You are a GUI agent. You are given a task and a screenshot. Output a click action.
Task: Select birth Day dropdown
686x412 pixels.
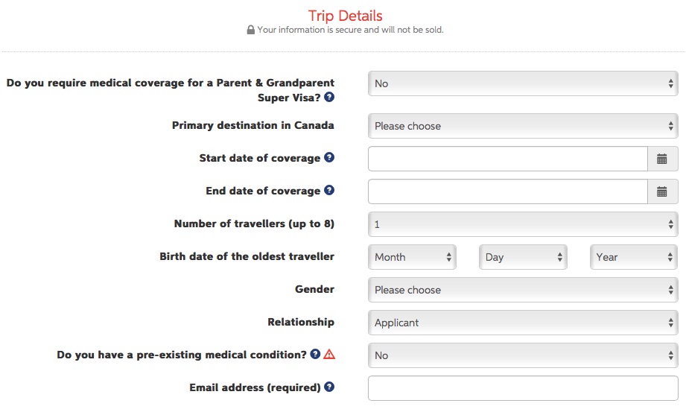(523, 257)
